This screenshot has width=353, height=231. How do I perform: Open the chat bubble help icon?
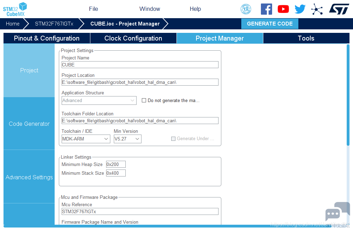coord(338,211)
